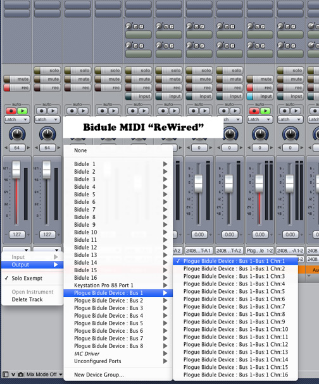The image size is (319, 384).
Task: Toggle solo on second strip from left
Action: click(47, 71)
